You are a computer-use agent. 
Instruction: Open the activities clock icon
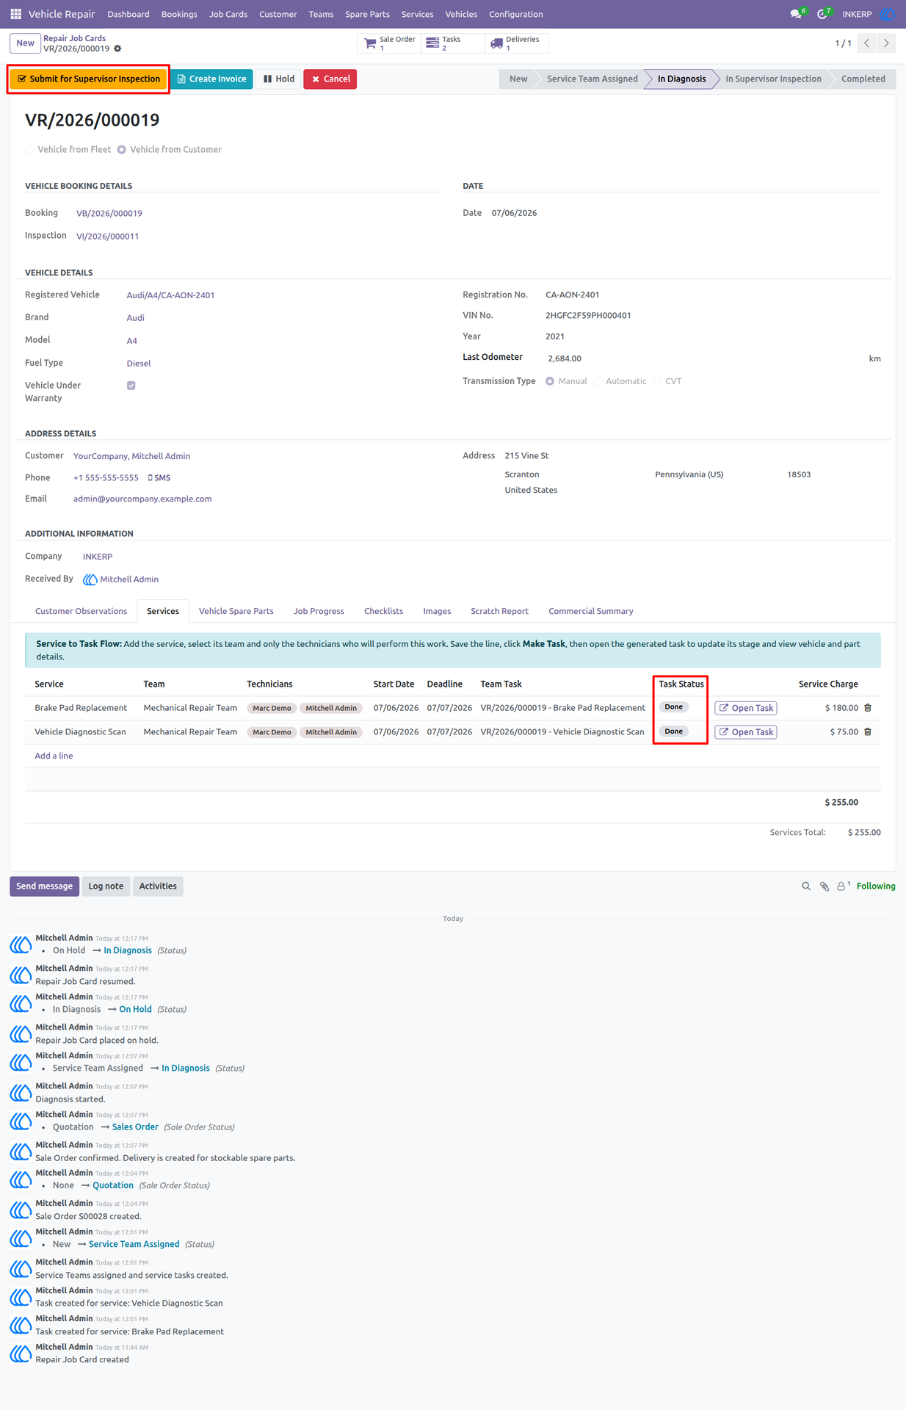tap(823, 14)
